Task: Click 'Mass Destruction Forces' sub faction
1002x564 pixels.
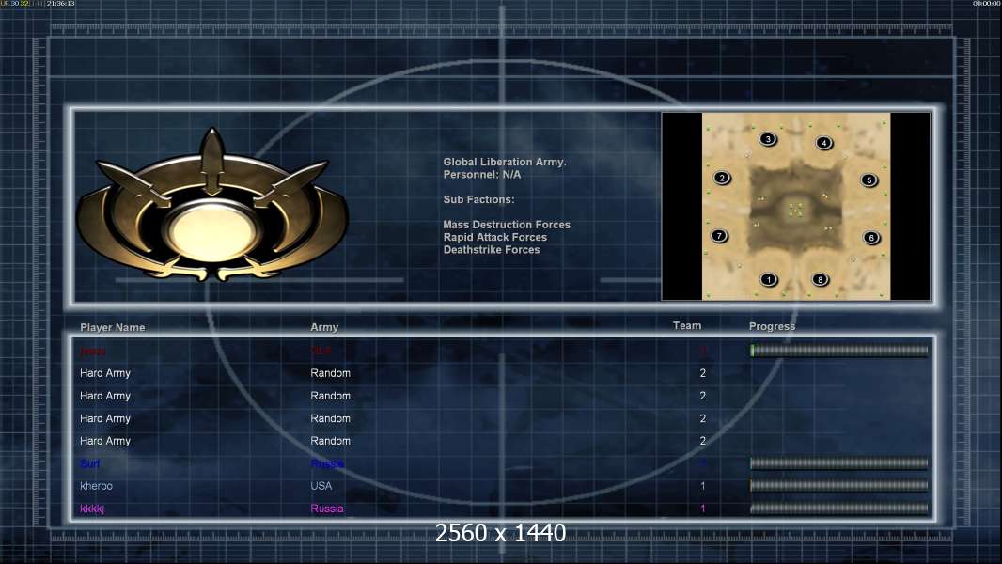Action: [507, 225]
